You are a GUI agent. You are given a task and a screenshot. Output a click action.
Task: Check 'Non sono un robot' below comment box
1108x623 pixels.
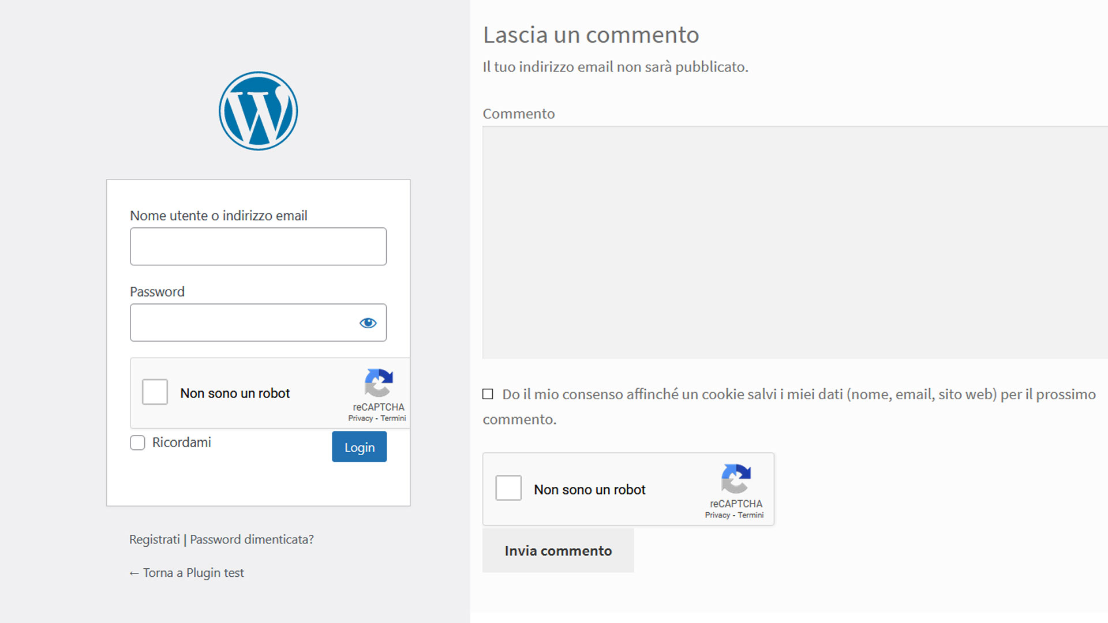pyautogui.click(x=508, y=488)
